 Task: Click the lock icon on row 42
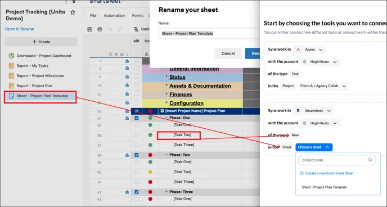click(x=127, y=192)
